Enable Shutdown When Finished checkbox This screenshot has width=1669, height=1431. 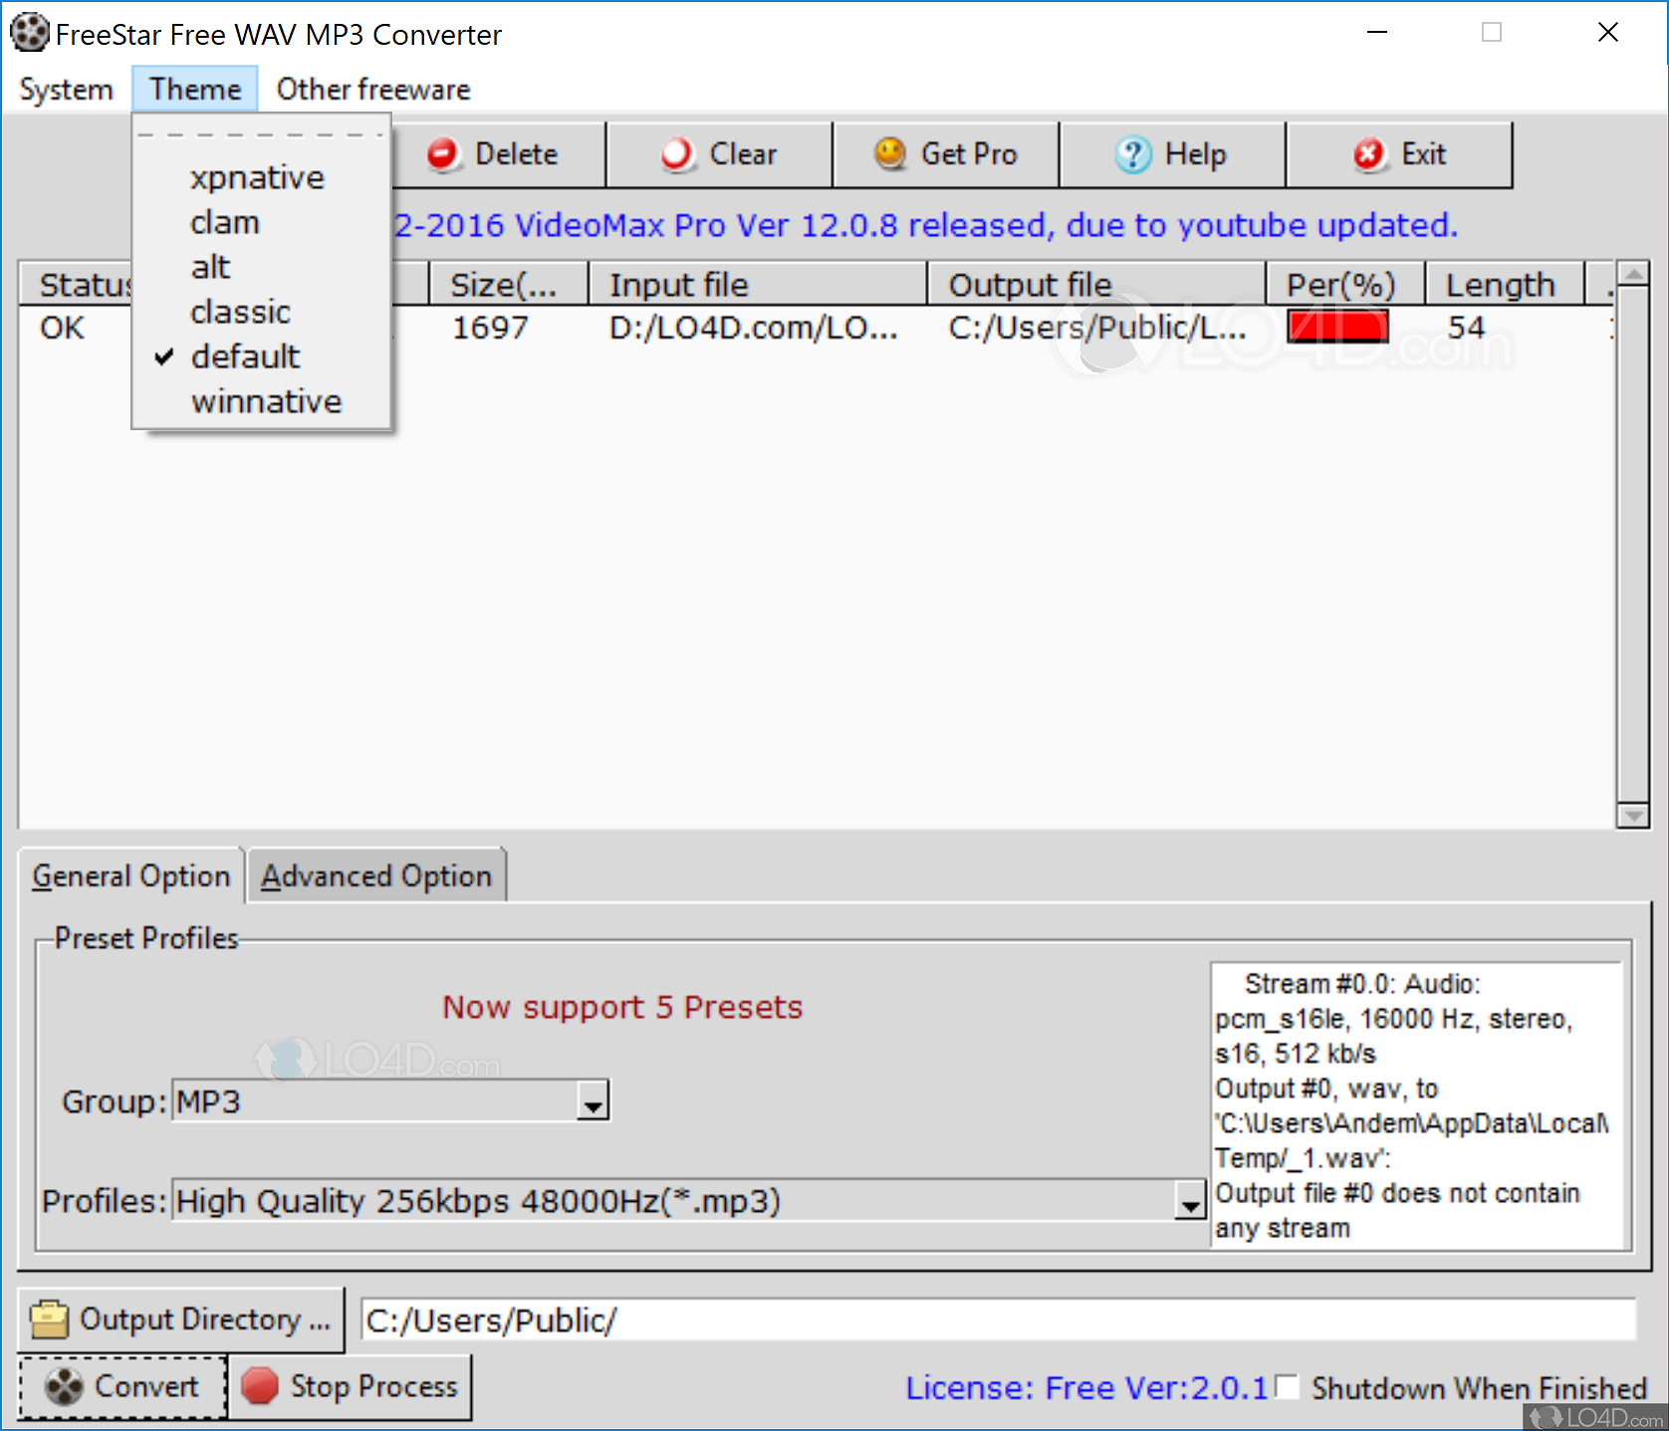click(x=1288, y=1386)
